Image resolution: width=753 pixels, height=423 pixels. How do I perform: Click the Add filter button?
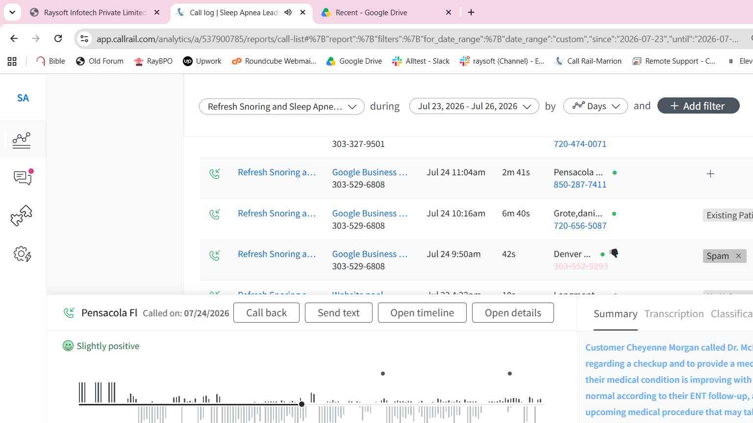[698, 106]
